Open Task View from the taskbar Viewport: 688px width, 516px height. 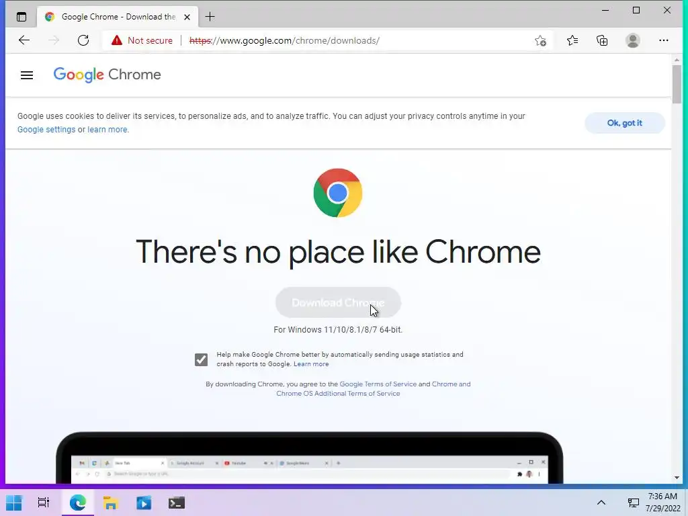(x=44, y=503)
